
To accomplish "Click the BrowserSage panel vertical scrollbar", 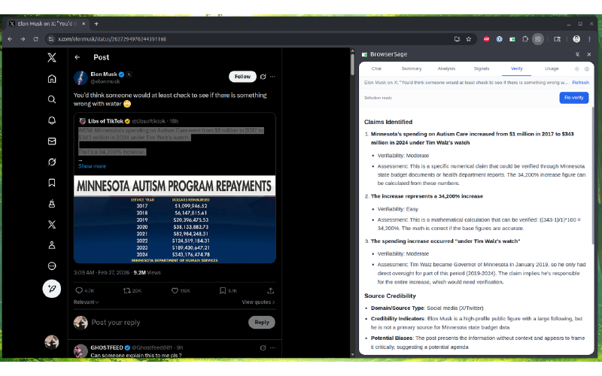I will click(591, 188).
